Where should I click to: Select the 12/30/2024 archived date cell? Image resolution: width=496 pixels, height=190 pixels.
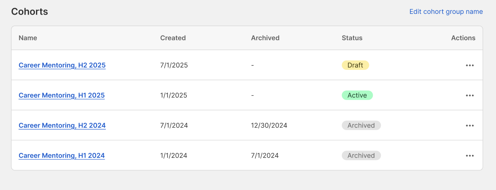269,126
